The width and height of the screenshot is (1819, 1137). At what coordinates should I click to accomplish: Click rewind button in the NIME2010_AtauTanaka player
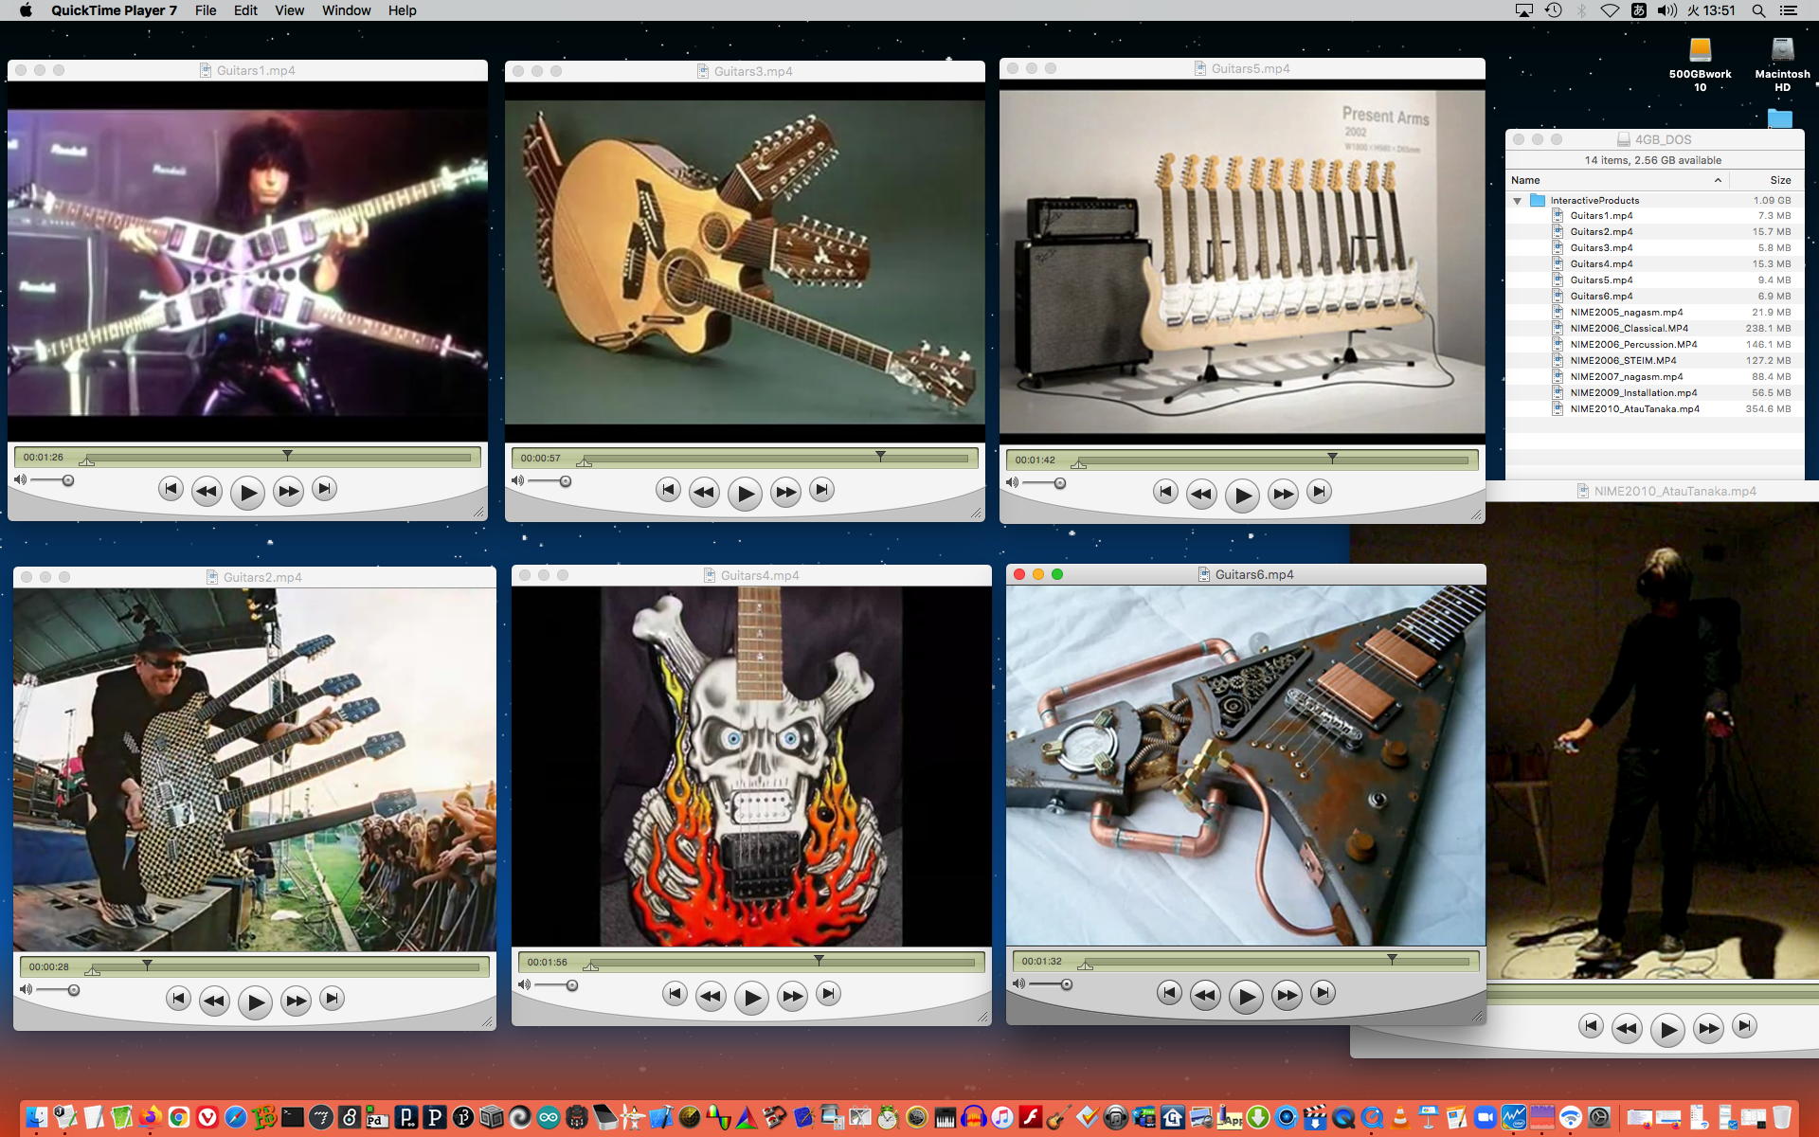1627,1028
